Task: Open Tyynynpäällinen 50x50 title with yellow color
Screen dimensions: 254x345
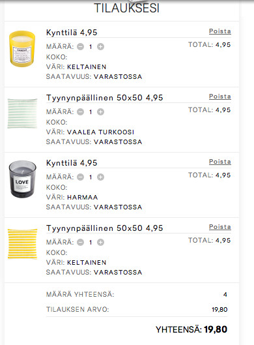Action: tap(105, 228)
